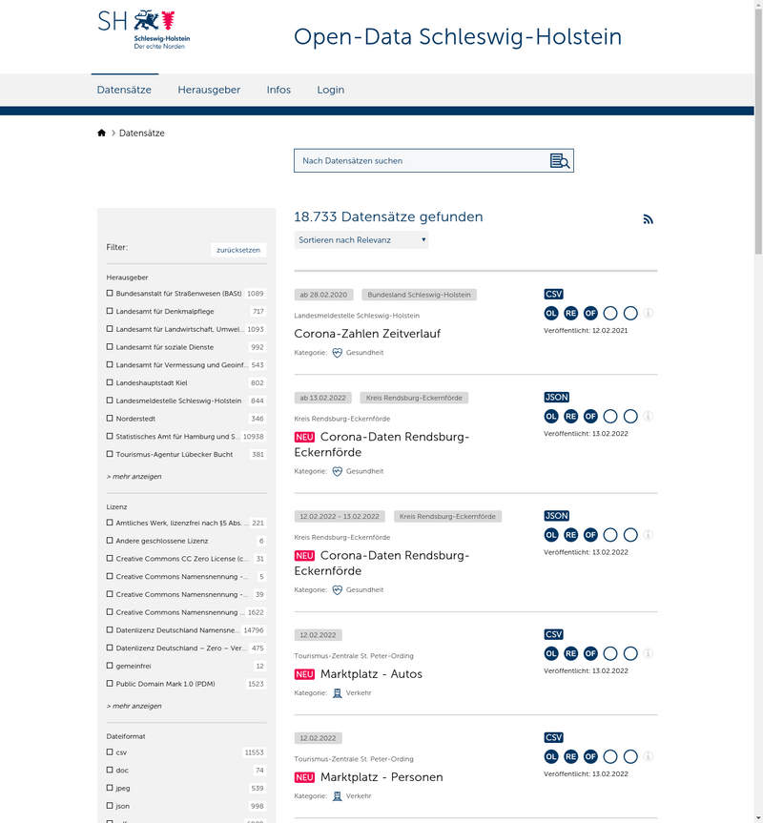Click CSV badge for Corona-Zahlen Zeitverlauf
Image resolution: width=763 pixels, height=823 pixels.
tap(553, 294)
